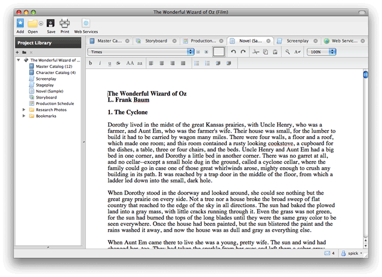Redo the last edit
Image resolution: width=382 pixels, height=277 pixels.
[x=243, y=52]
